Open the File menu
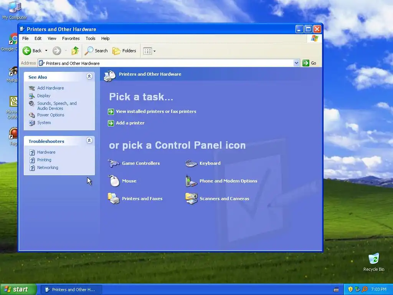This screenshot has width=393, height=295. coord(25,38)
